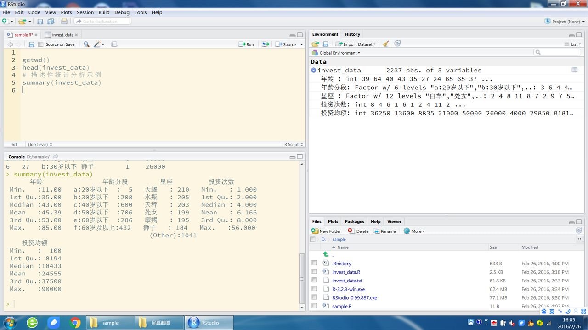Click the green browser icon in taskbar
Viewport: 588px width, 330px height.
coord(32,323)
